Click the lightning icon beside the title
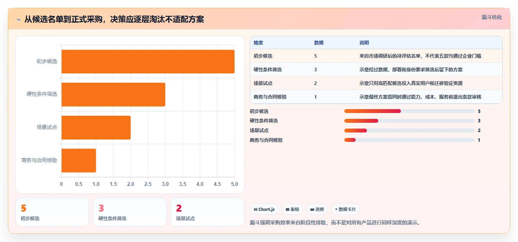This screenshot has width=518, height=242. point(18,19)
